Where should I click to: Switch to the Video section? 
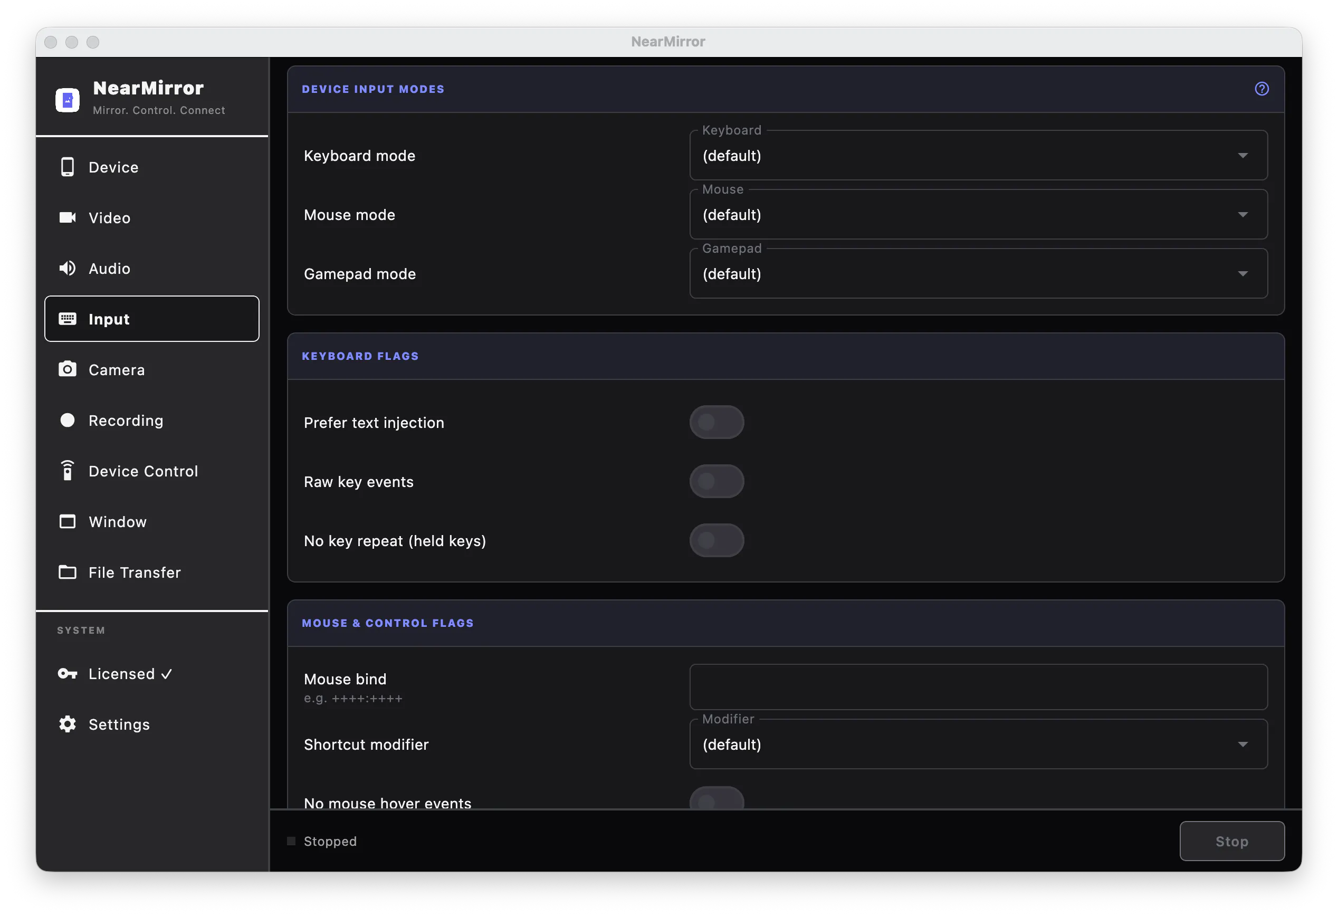(x=152, y=217)
